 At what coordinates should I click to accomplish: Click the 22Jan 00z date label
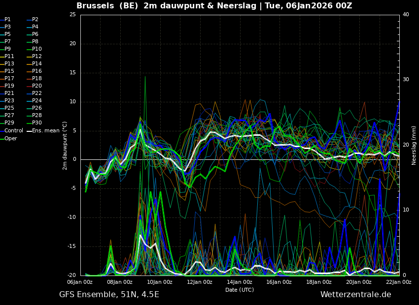pos(399,282)
